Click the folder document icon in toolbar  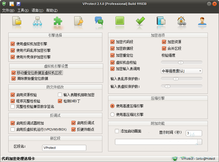point(17,22)
